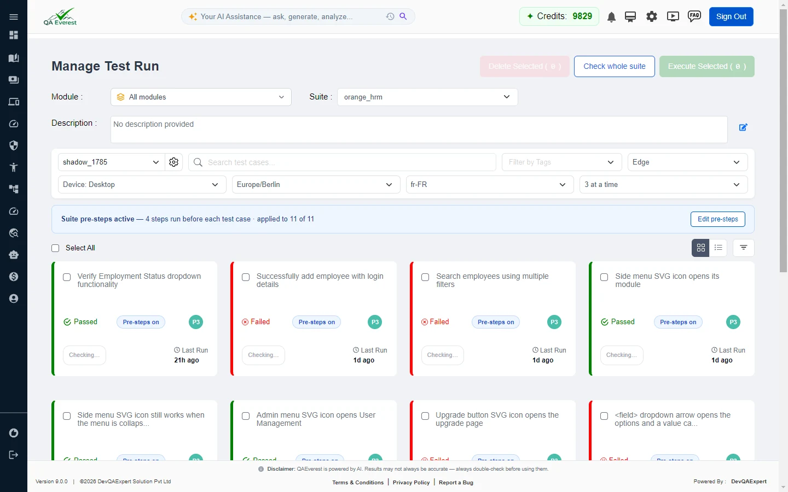Viewport: 788px width, 492px height.
Task: Switch to list view
Action: pos(719,248)
